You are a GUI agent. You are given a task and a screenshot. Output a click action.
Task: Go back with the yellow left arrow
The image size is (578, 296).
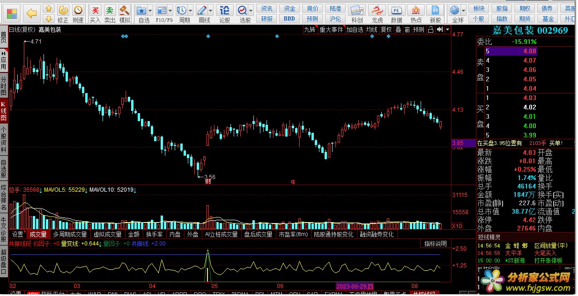(32, 13)
